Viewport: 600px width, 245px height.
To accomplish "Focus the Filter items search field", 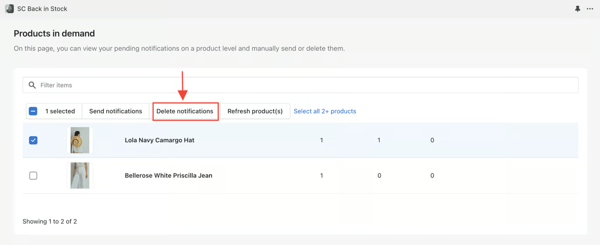I will pos(307,85).
